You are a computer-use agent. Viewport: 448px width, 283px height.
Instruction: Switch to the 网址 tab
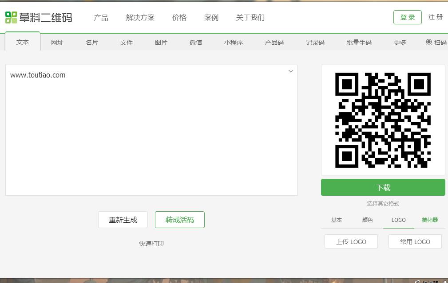[x=57, y=42]
